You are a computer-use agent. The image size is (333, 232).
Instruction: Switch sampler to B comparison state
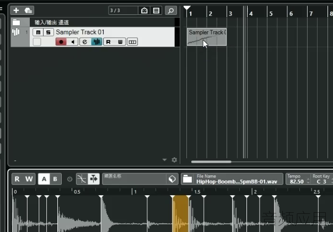click(55, 179)
